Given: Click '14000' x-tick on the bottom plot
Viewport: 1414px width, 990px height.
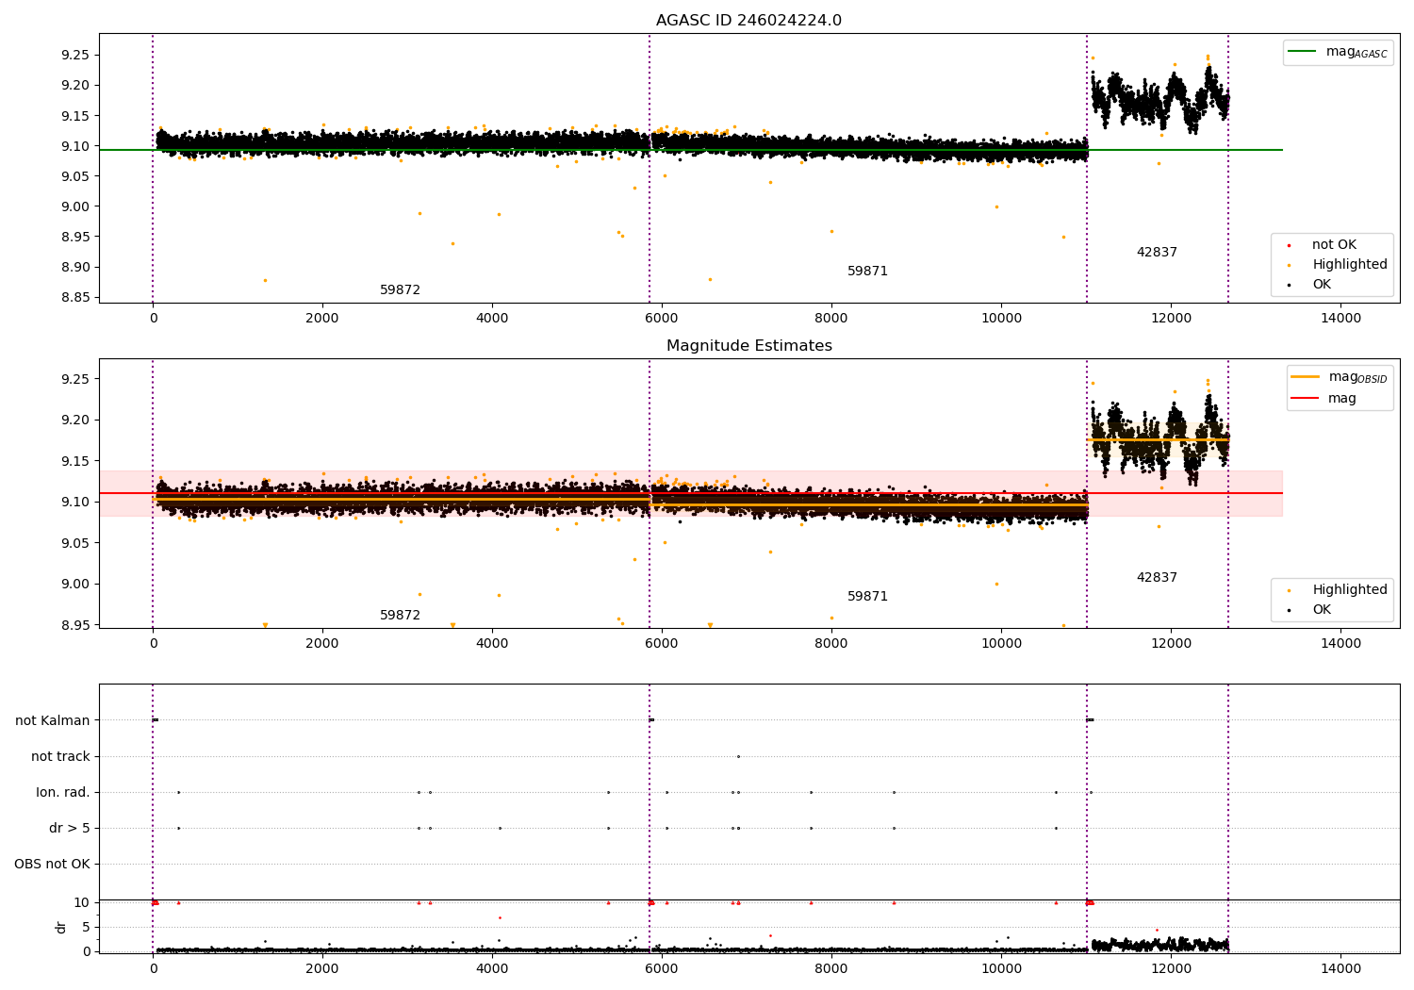Looking at the screenshot, I should (x=1340, y=968).
